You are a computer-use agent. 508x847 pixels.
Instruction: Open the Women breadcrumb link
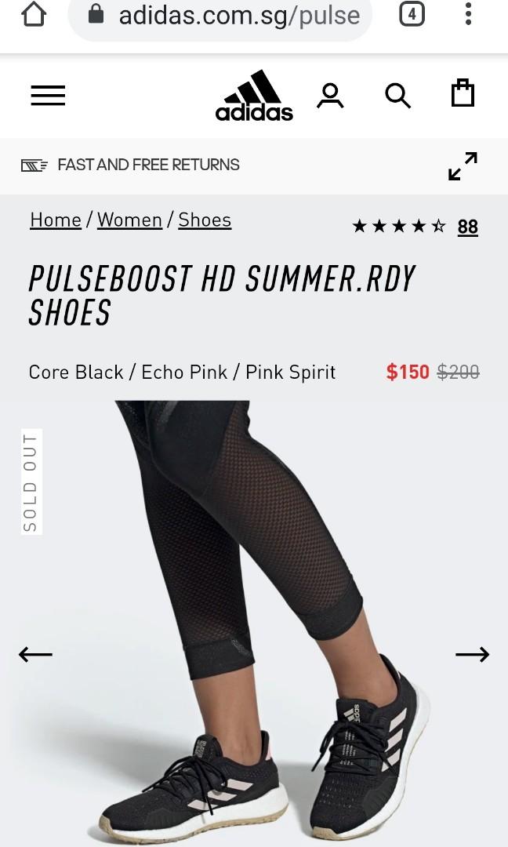[129, 220]
